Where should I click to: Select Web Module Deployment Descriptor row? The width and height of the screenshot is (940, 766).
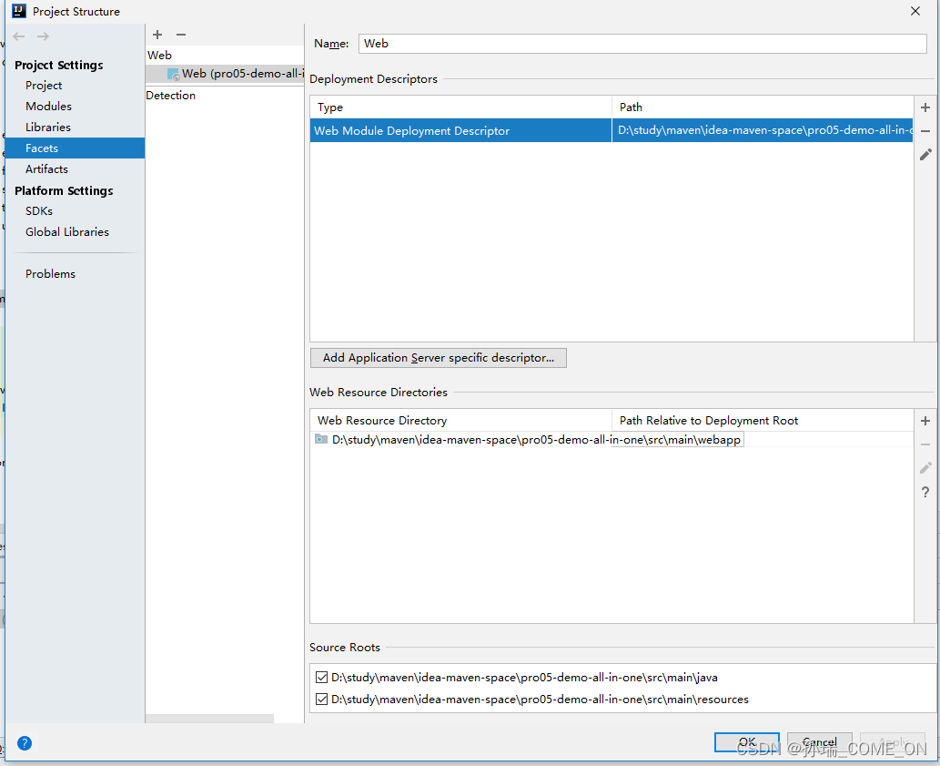[x=460, y=131]
